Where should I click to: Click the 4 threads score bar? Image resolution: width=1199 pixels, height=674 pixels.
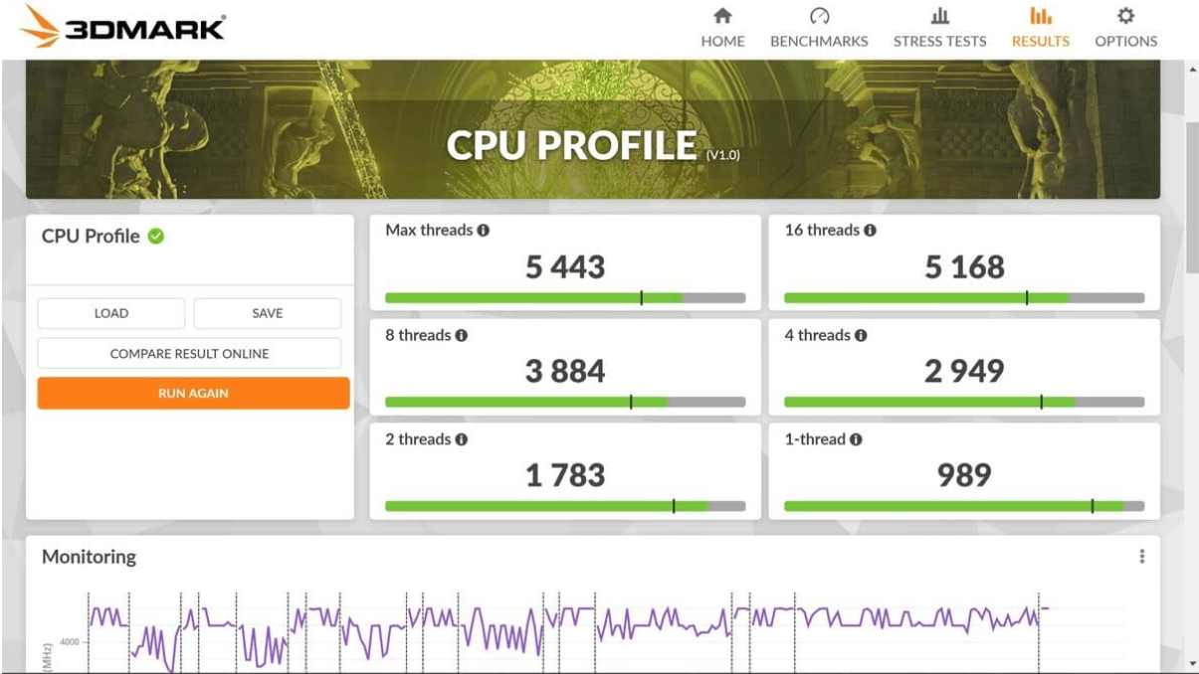pyautogui.click(x=964, y=402)
